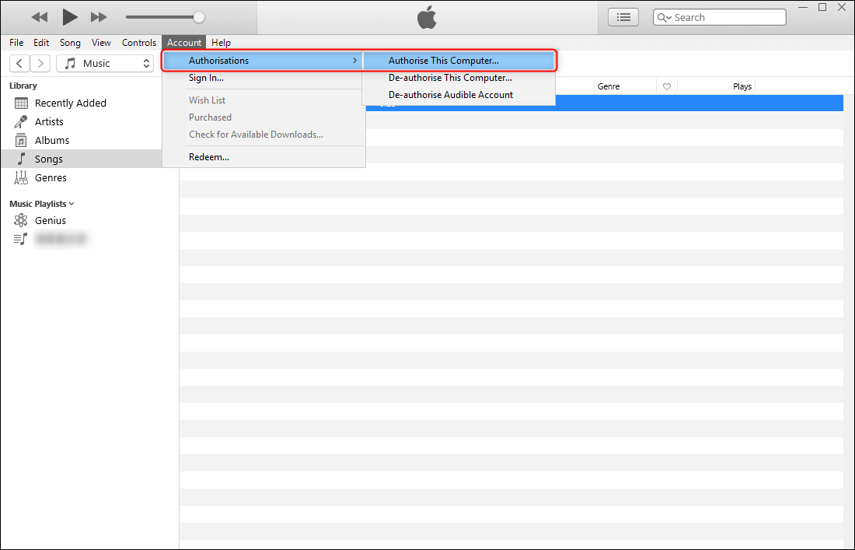Click the magnifier icon in Search
Image resolution: width=855 pixels, height=550 pixels.
[664, 17]
